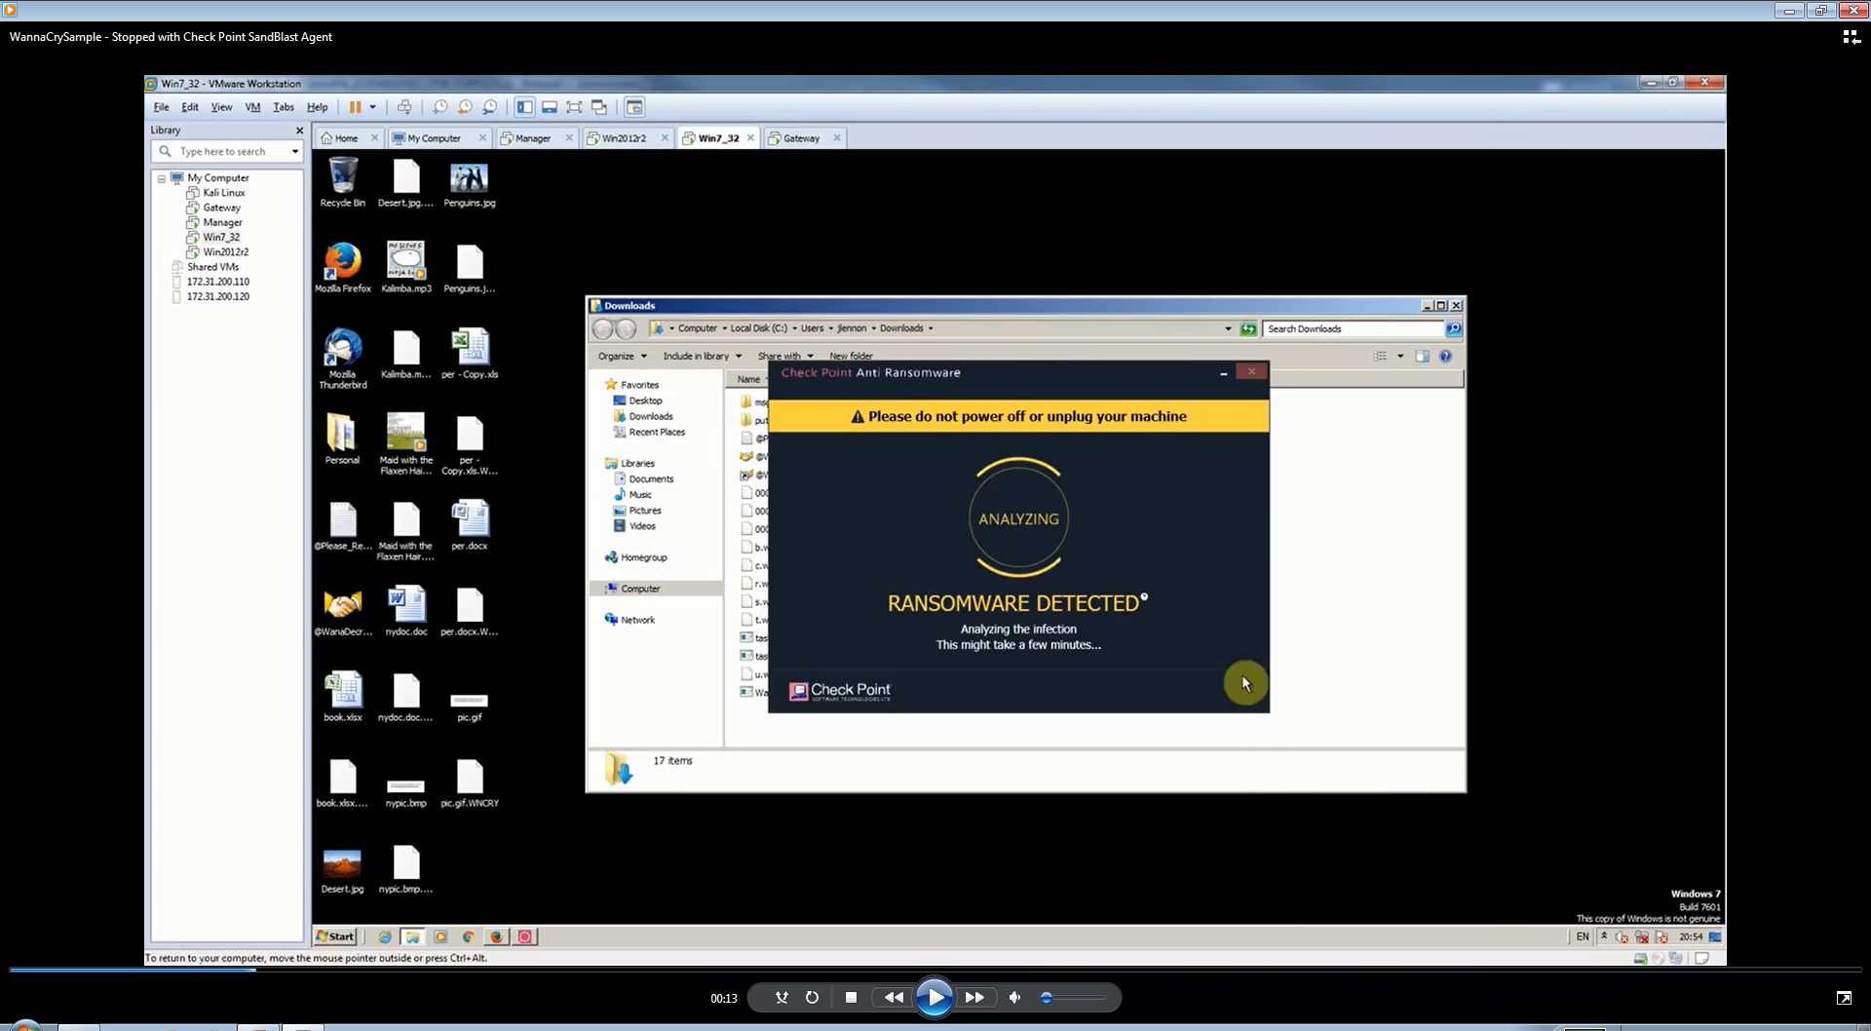Click the guest Start button
This screenshot has height=1031, width=1871.
tap(335, 937)
